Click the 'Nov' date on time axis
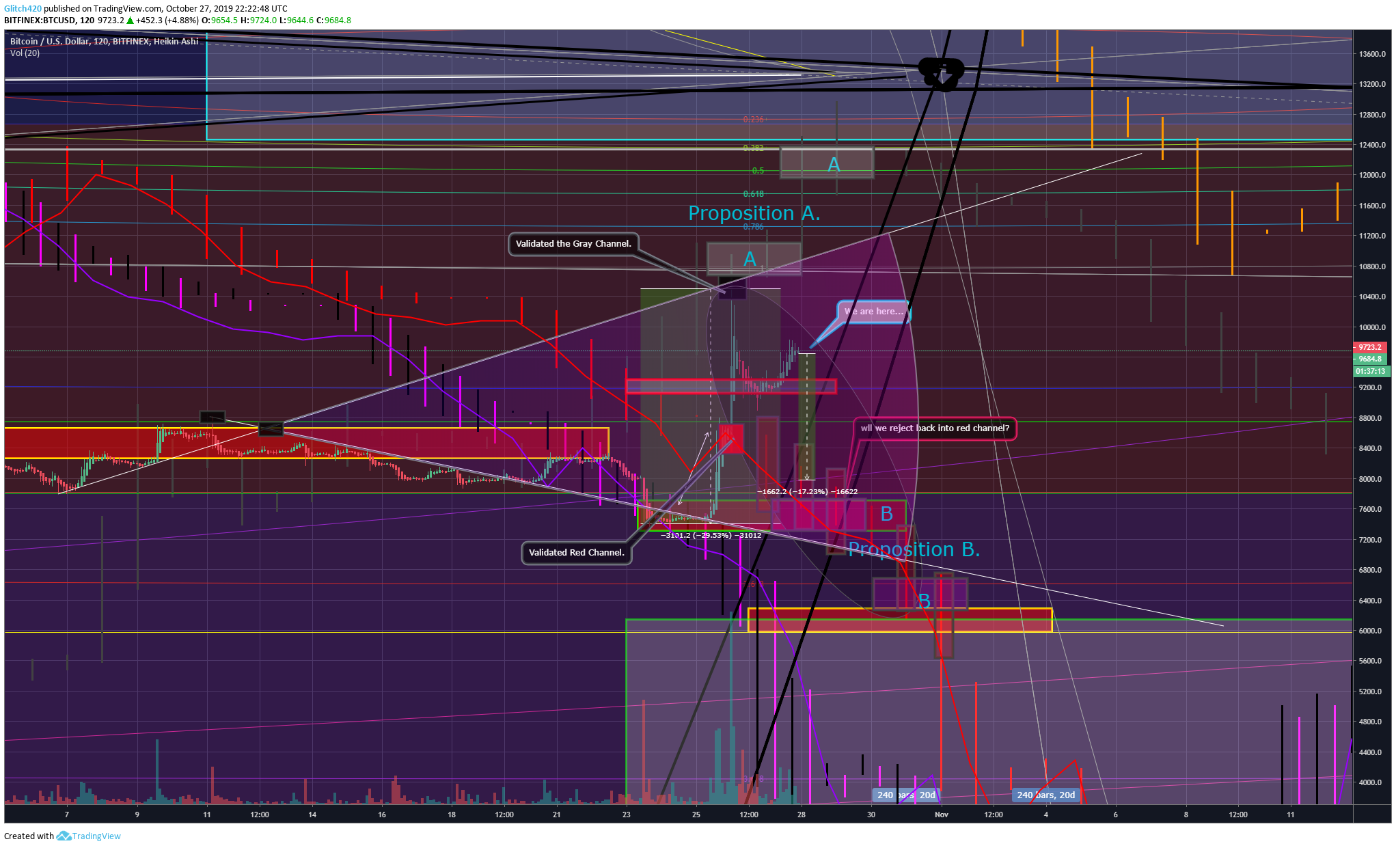This screenshot has height=848, width=1396. [x=942, y=815]
